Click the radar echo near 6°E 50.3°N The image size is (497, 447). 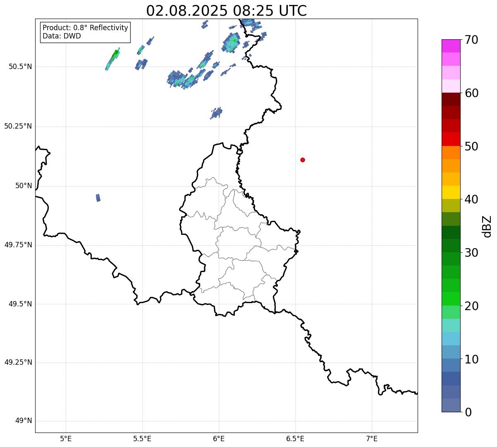[216, 113]
